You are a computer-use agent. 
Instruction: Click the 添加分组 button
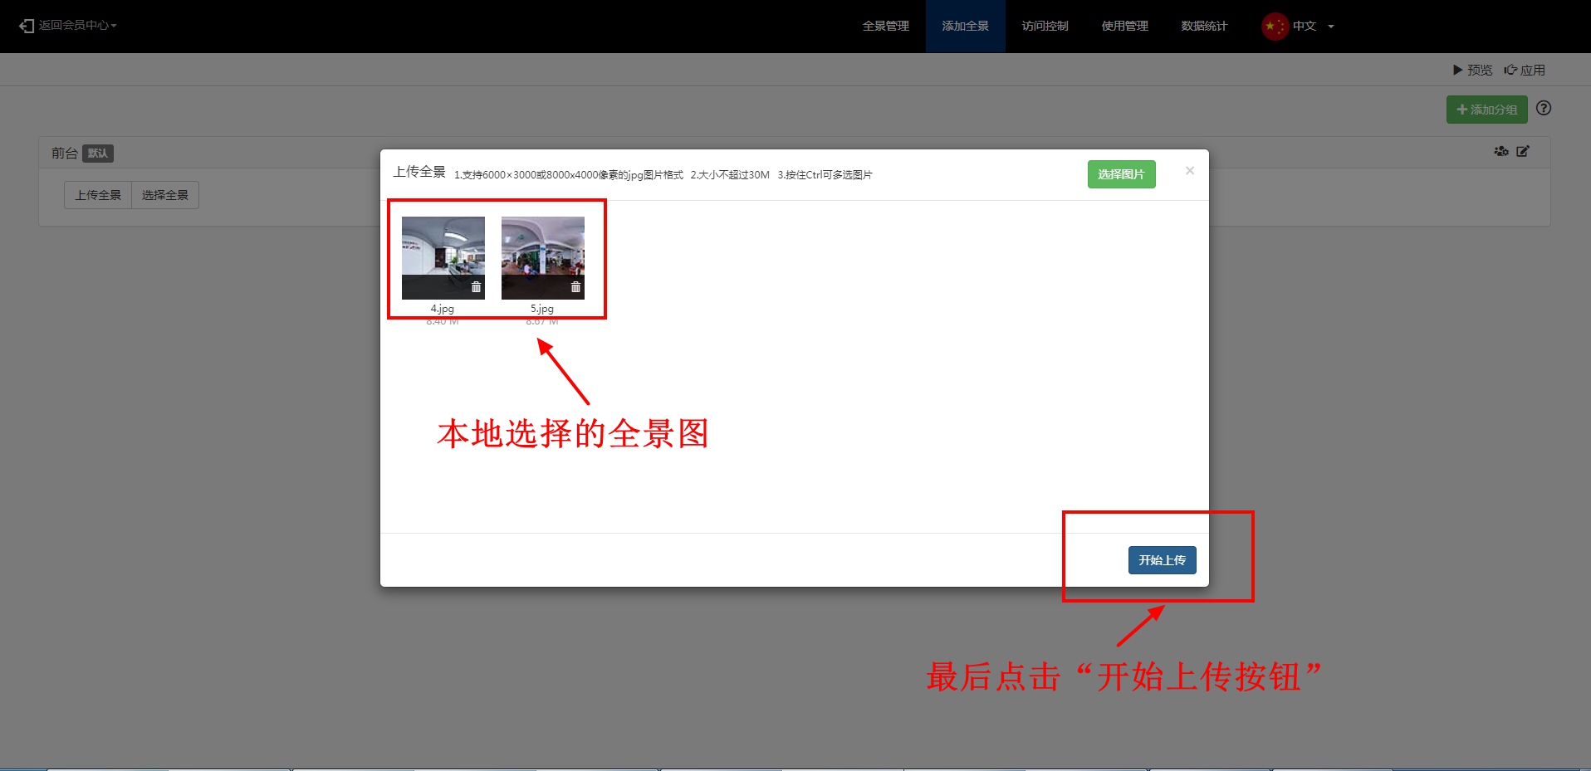coord(1486,110)
